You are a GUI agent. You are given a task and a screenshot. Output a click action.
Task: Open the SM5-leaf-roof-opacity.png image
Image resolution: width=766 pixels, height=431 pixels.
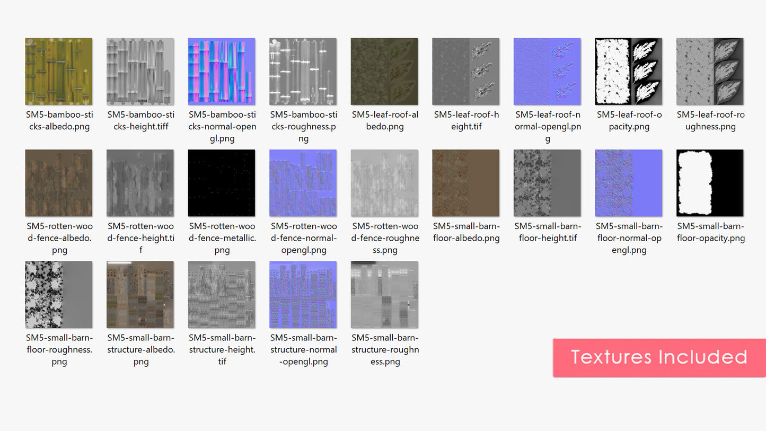(x=629, y=72)
